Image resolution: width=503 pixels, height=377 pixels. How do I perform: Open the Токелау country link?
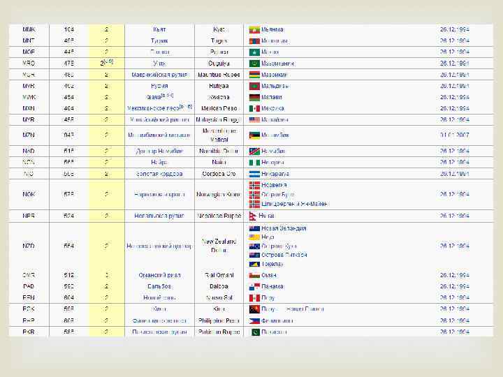272,264
